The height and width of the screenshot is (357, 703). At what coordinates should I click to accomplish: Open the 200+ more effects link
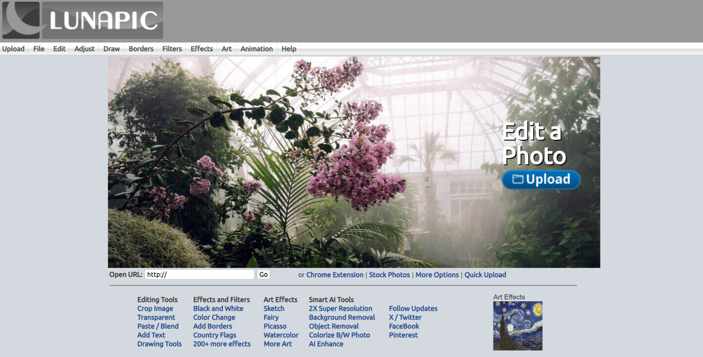pos(222,344)
